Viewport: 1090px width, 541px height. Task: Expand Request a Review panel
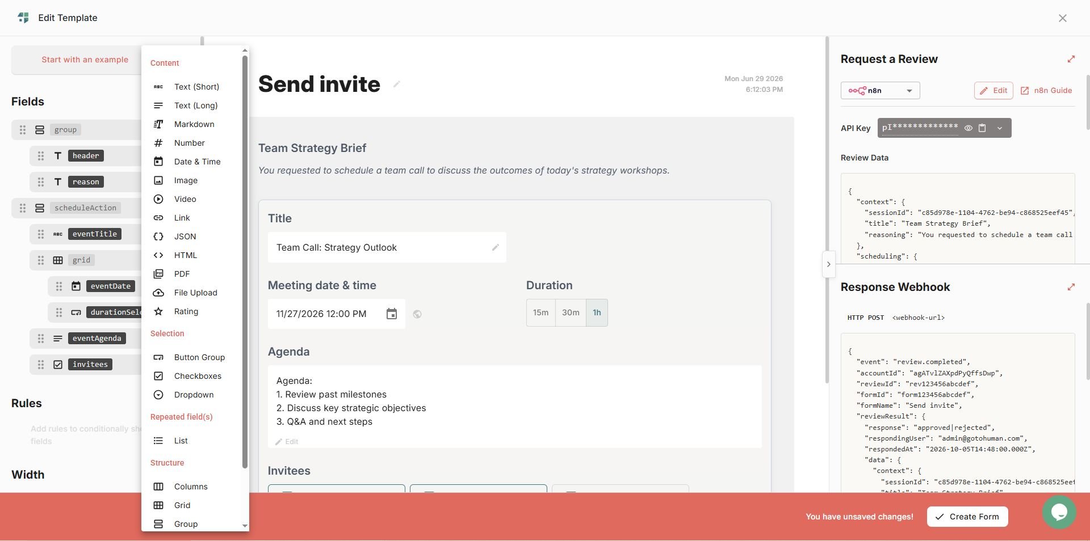coord(1071,59)
